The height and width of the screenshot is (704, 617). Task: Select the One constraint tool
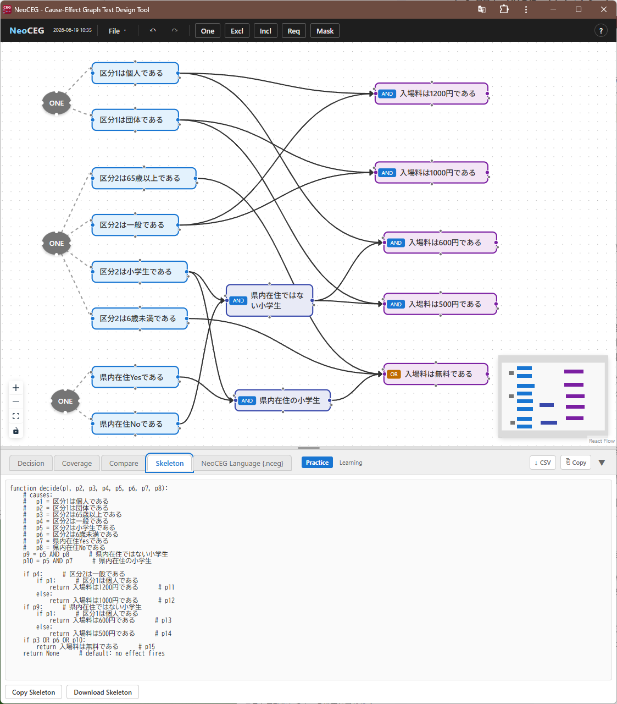[208, 31]
